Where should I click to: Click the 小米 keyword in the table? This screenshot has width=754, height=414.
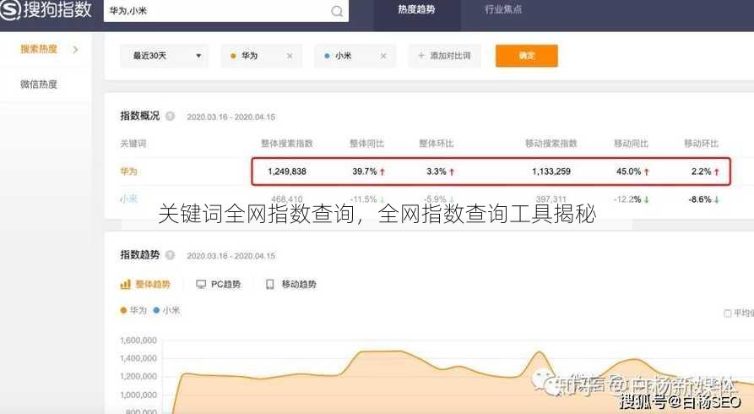click(x=128, y=199)
